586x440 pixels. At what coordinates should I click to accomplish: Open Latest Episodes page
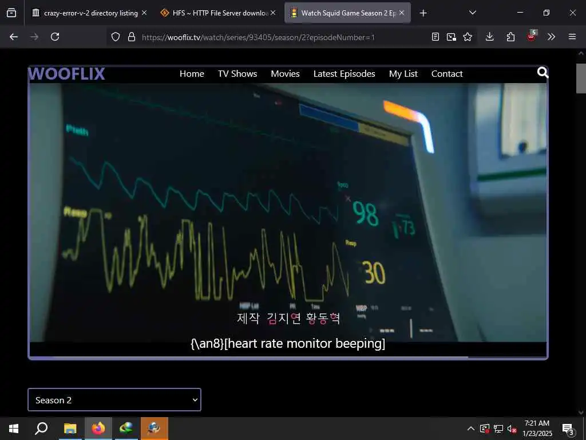(x=344, y=74)
